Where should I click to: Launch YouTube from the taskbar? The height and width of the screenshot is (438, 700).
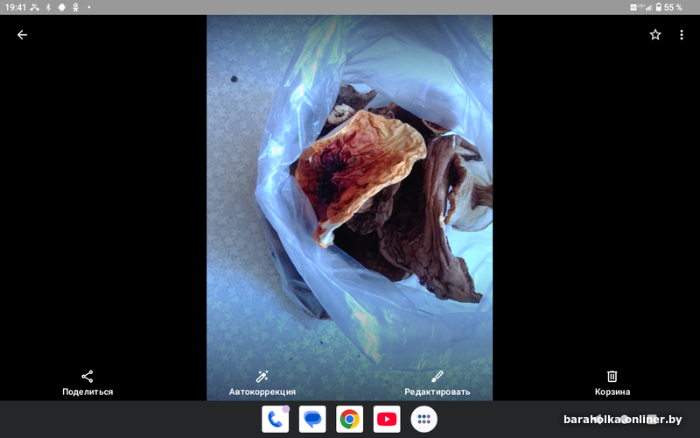(387, 420)
